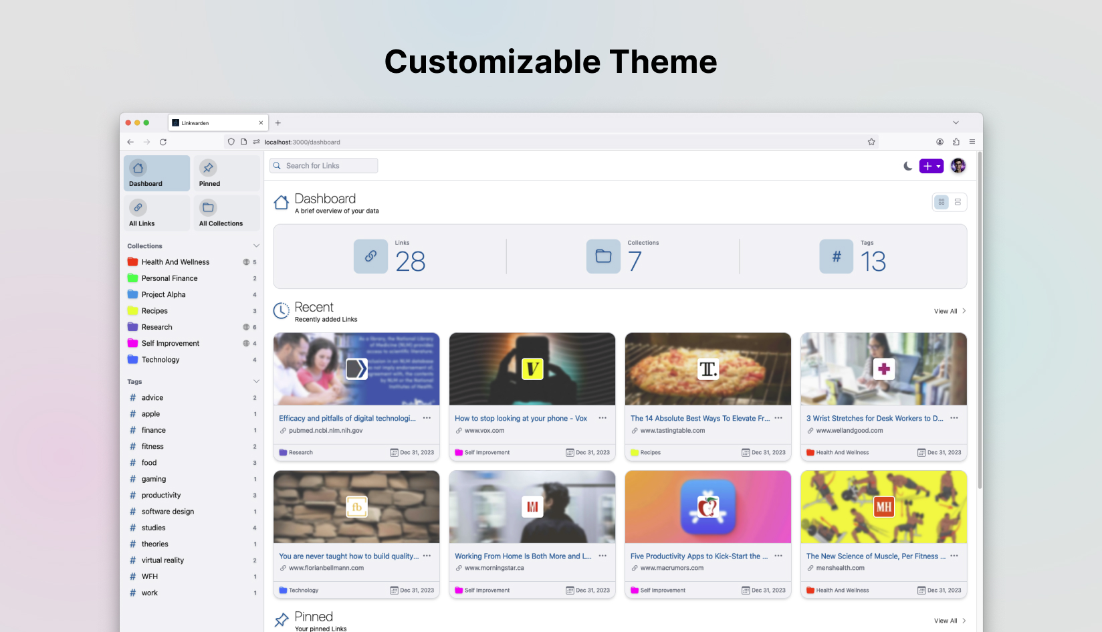Screen dimensions: 1102x632
Task: Open options menu for Efficacy and pitfalls card
Action: click(x=427, y=418)
